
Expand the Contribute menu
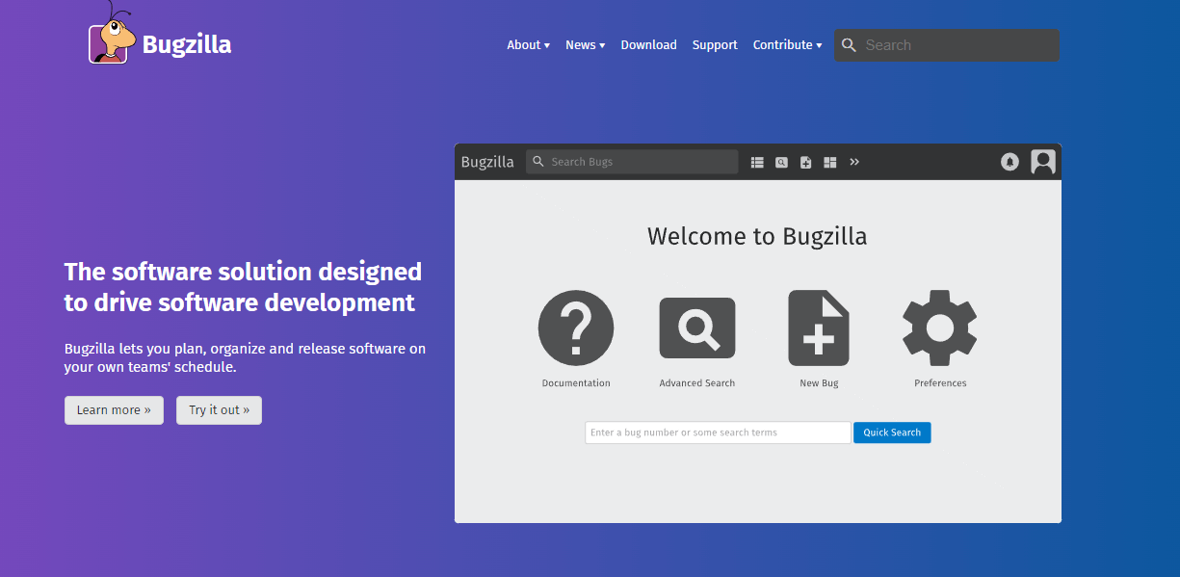pos(787,44)
